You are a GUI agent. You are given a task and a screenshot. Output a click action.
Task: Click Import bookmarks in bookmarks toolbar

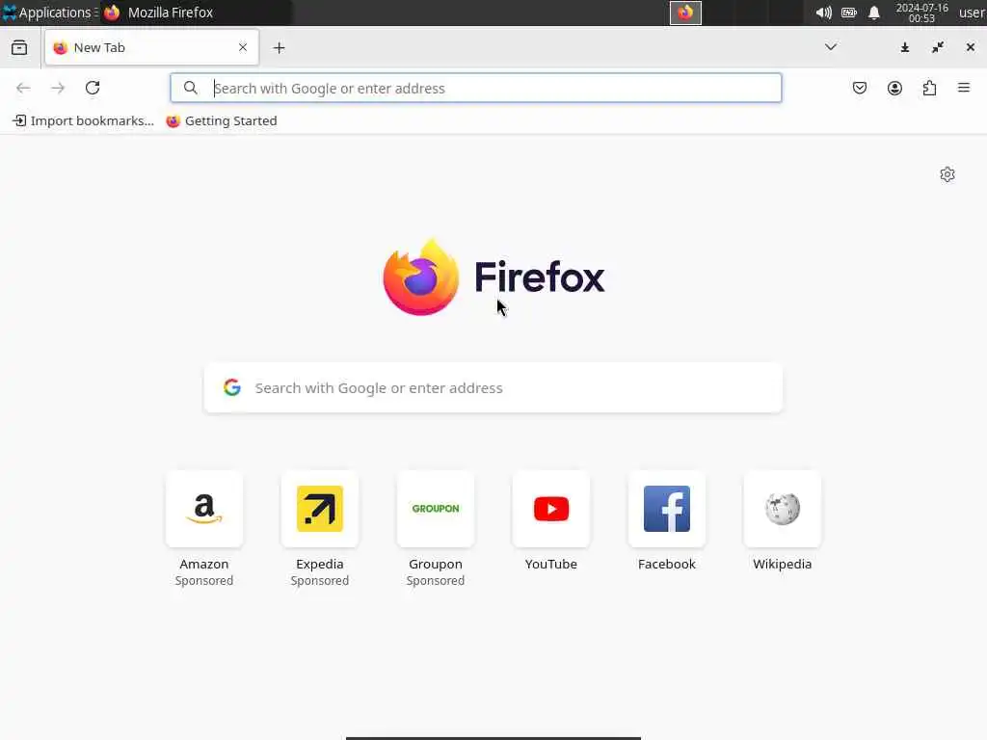[x=83, y=120]
